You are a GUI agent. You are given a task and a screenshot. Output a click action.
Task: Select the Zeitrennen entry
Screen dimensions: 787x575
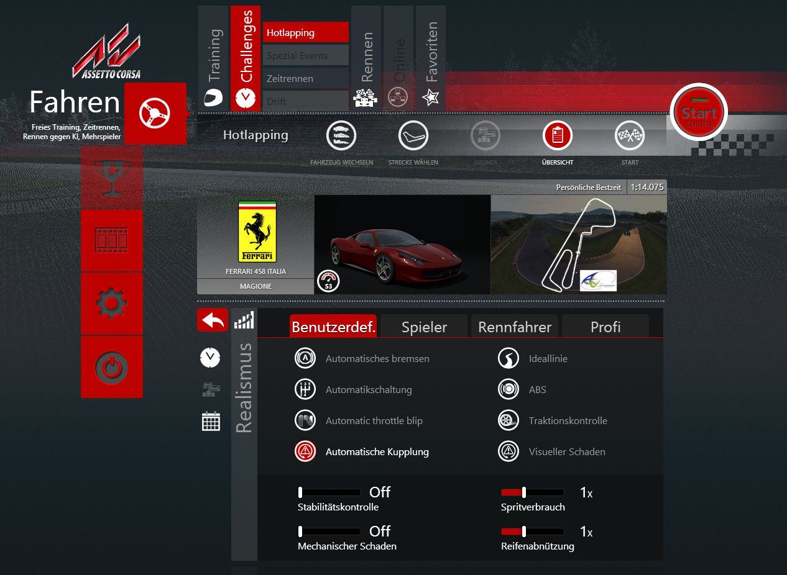tap(306, 78)
